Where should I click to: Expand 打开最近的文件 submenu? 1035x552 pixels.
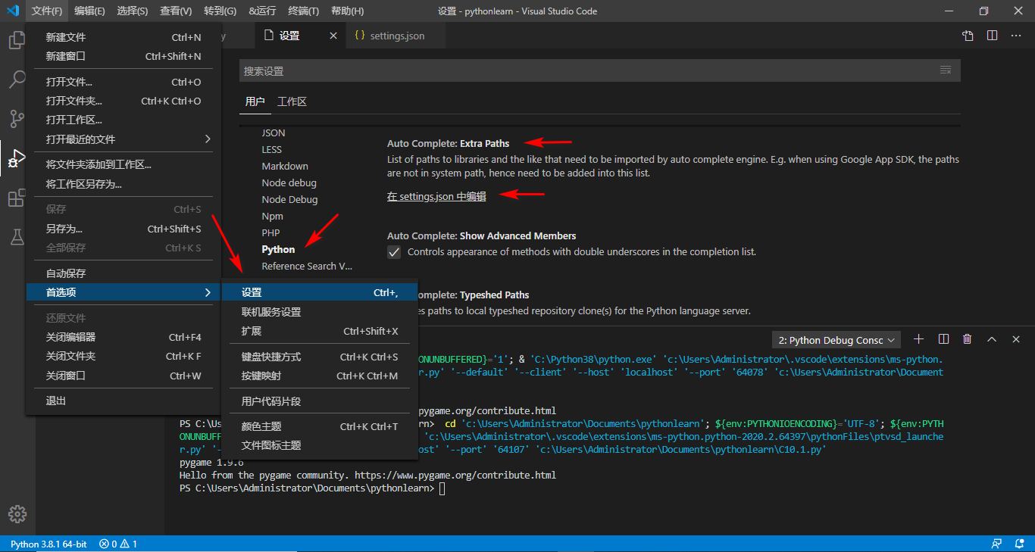click(x=123, y=139)
